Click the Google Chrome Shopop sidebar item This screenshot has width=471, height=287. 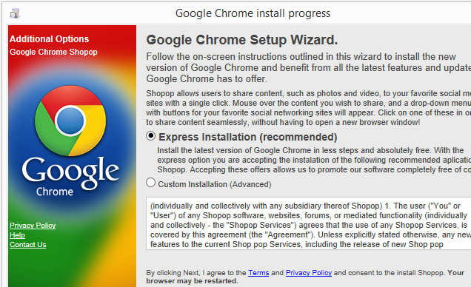[53, 52]
